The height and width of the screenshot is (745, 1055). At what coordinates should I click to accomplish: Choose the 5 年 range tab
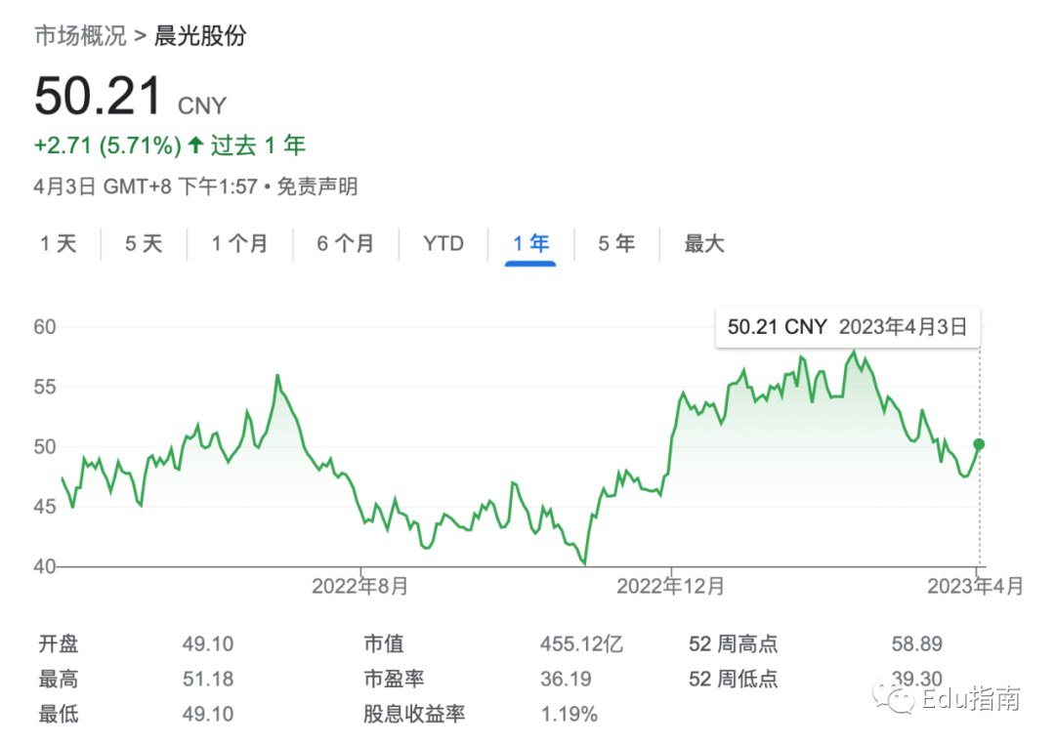click(x=616, y=243)
